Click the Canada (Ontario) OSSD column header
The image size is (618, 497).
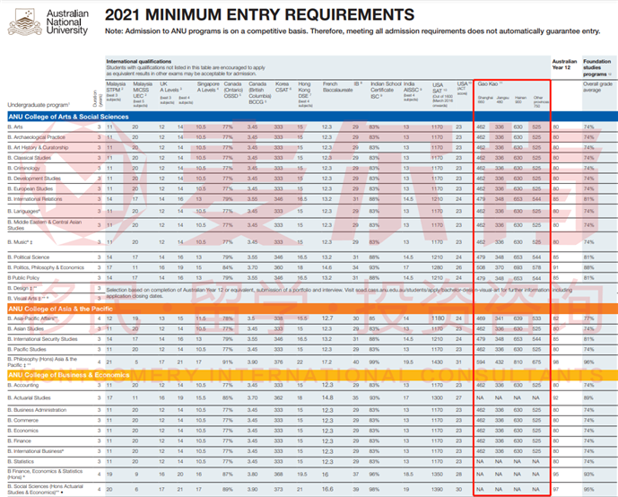[x=233, y=90]
